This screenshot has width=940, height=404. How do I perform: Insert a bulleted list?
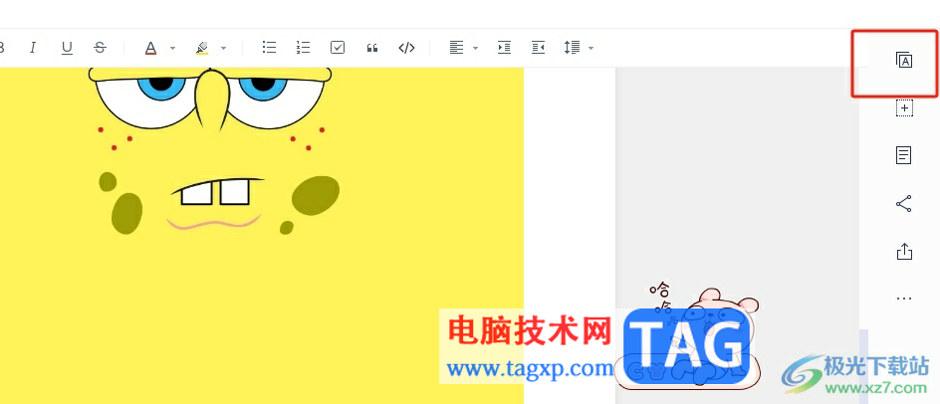269,48
